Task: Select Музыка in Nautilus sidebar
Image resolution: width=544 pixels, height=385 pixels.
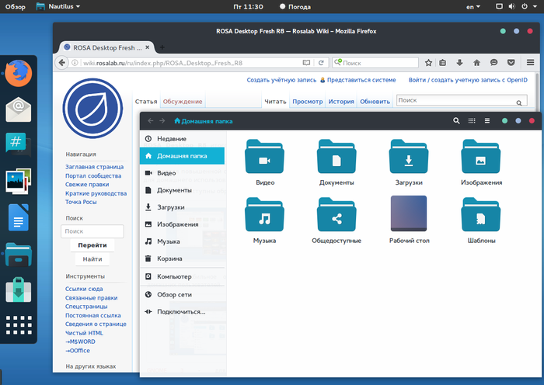Action: 182,241
